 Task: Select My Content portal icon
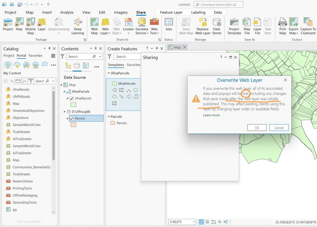(x=8, y=65)
